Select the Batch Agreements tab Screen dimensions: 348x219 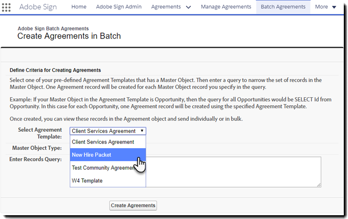click(x=283, y=7)
